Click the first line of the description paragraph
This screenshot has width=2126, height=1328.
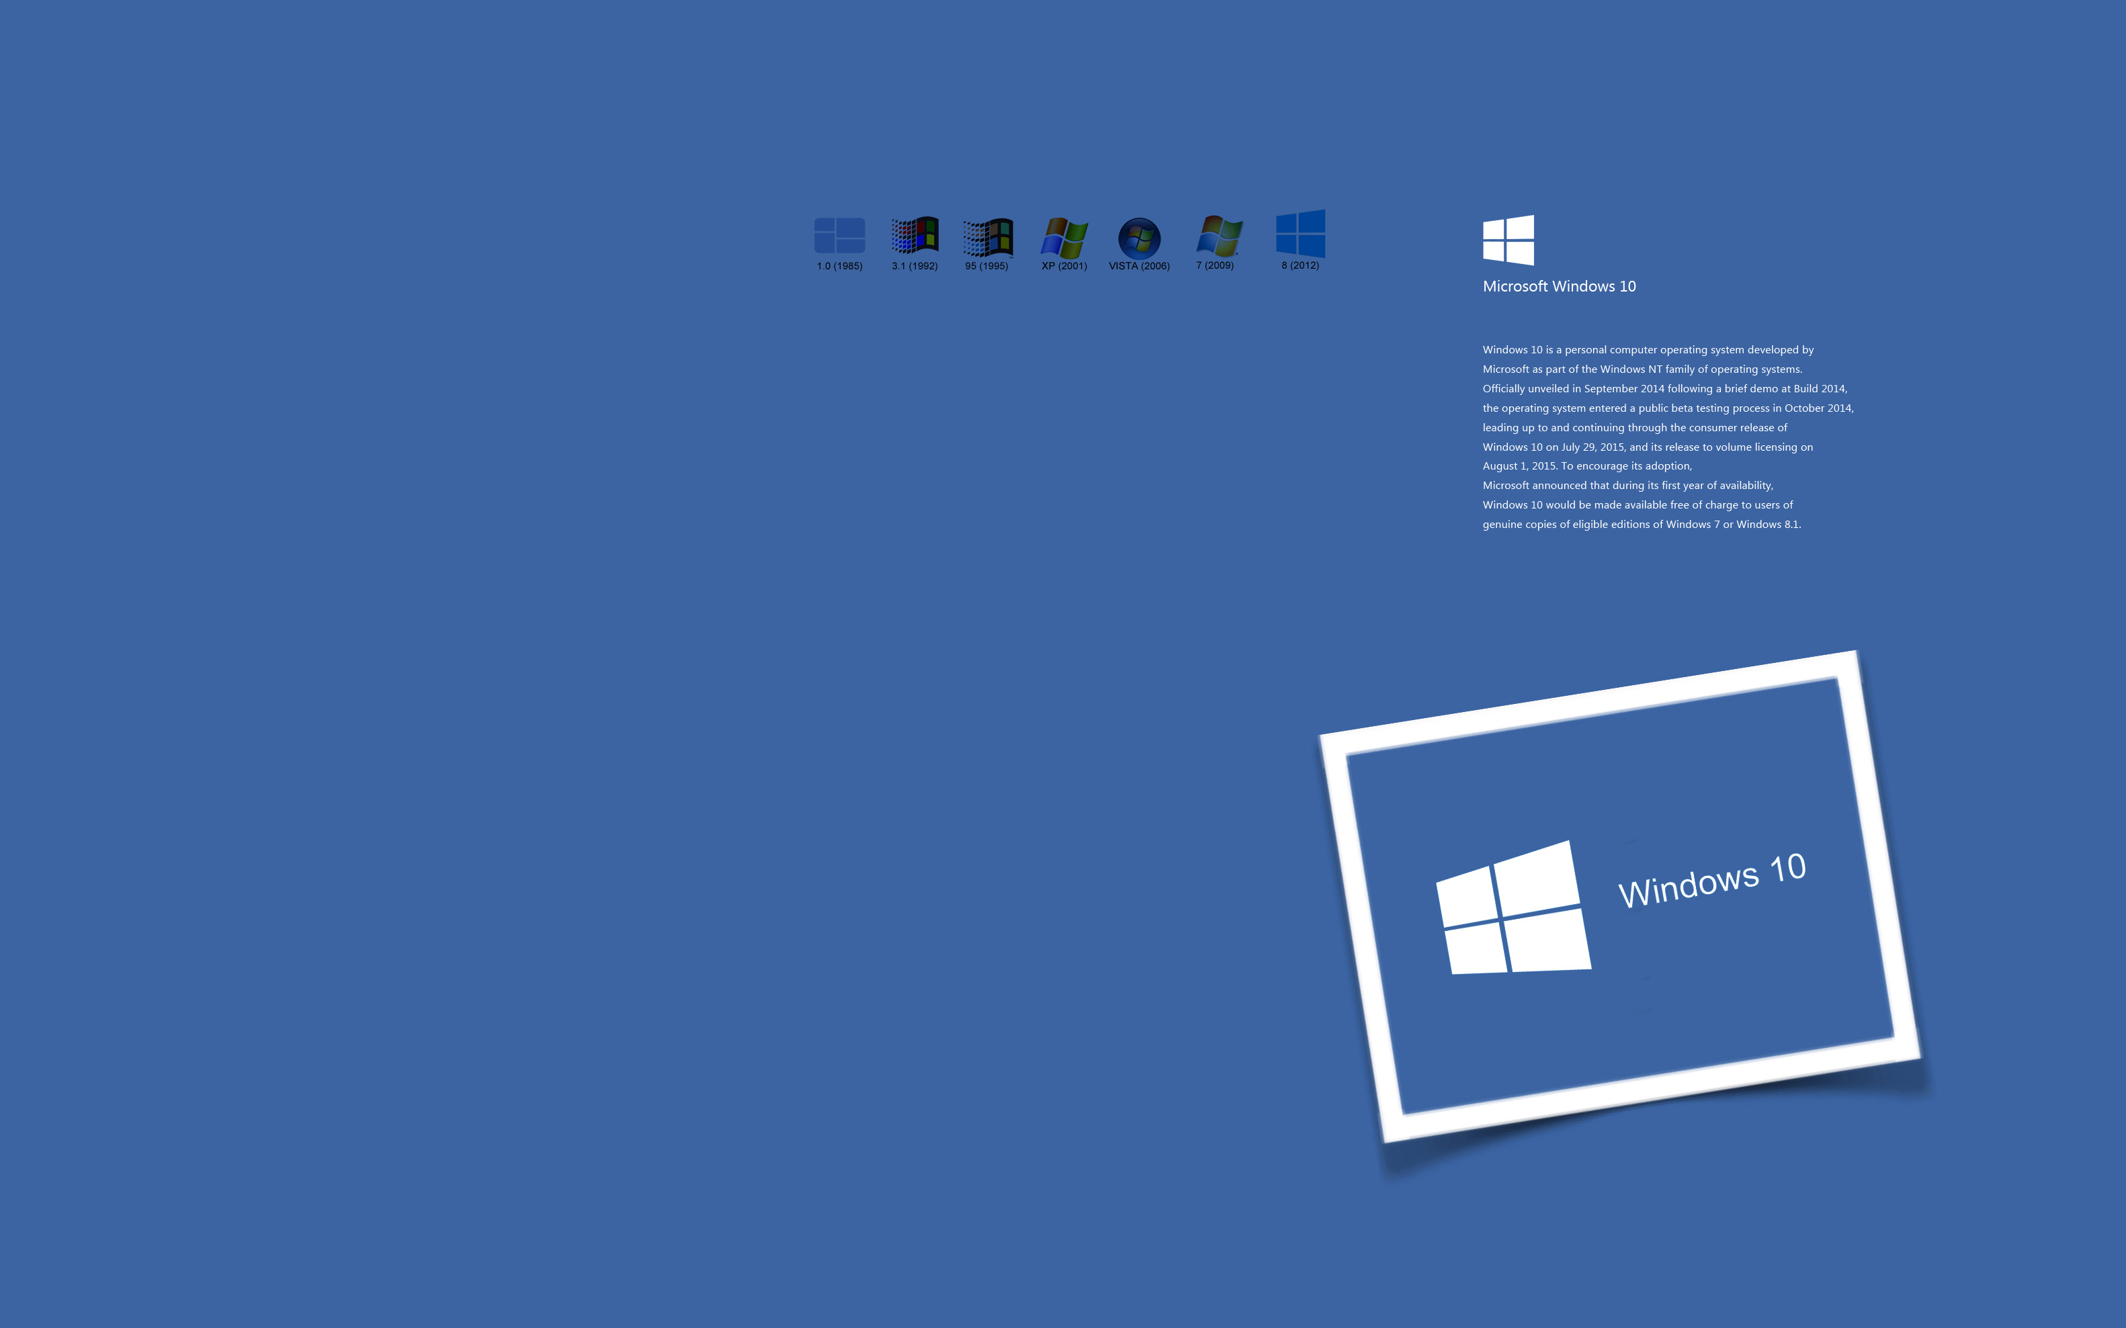click(x=1647, y=349)
